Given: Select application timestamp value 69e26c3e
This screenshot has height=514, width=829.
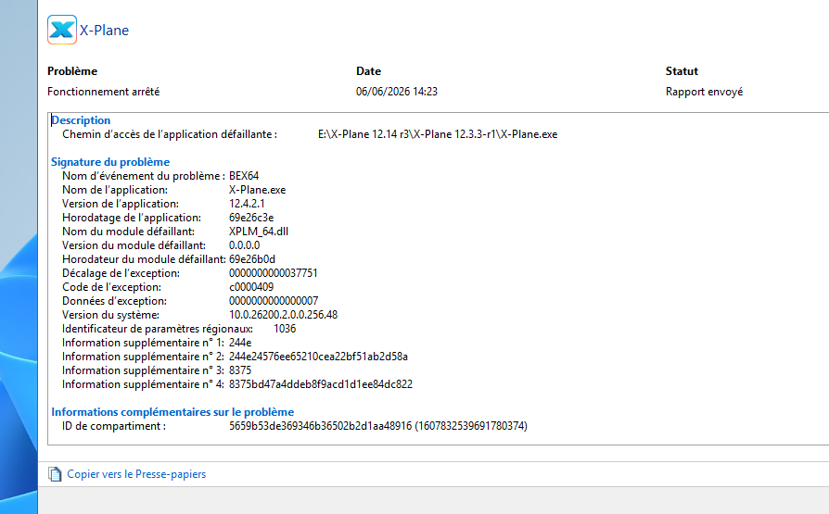Looking at the screenshot, I should [x=251, y=218].
